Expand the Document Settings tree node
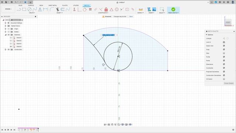Image resolution: width=236 pixels, height=133 pixels. point(6,23)
